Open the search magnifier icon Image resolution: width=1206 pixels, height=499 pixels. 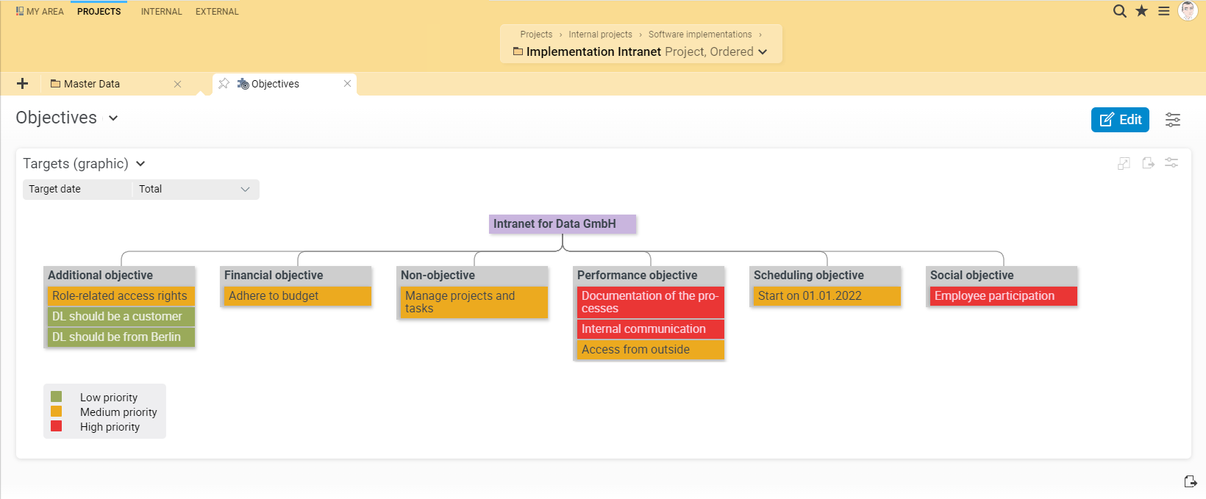[1119, 11]
